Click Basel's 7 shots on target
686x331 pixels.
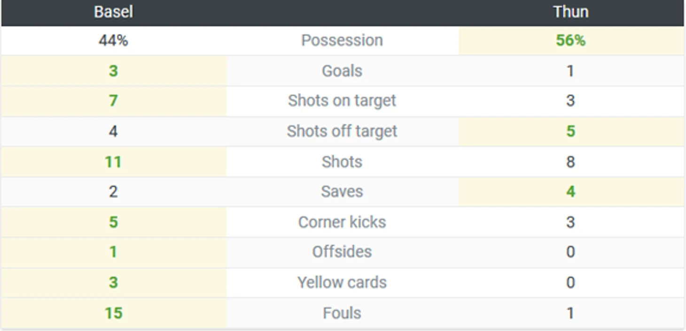pos(113,100)
